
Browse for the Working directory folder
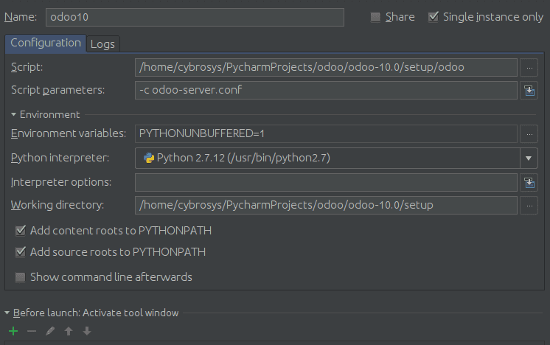(x=529, y=205)
